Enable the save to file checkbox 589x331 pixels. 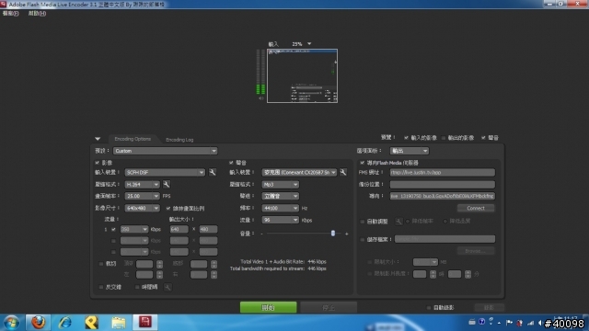point(363,239)
